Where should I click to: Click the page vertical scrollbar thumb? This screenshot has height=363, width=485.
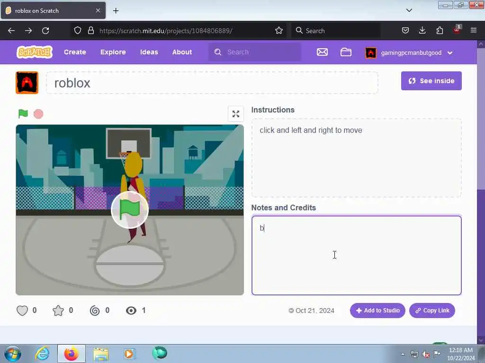[481, 119]
